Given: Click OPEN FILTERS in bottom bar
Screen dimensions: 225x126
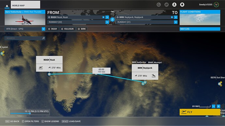Looking at the screenshot, I should coord(30,121).
